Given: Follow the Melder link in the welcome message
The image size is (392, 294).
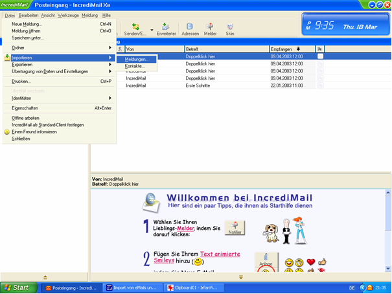Looking at the screenshot, I should 185,229.
